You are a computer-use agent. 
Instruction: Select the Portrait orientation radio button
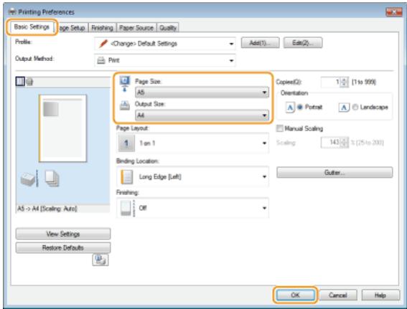click(300, 107)
